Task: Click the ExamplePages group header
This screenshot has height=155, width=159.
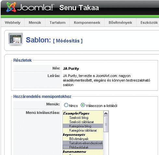Action: pyautogui.click(x=76, y=113)
